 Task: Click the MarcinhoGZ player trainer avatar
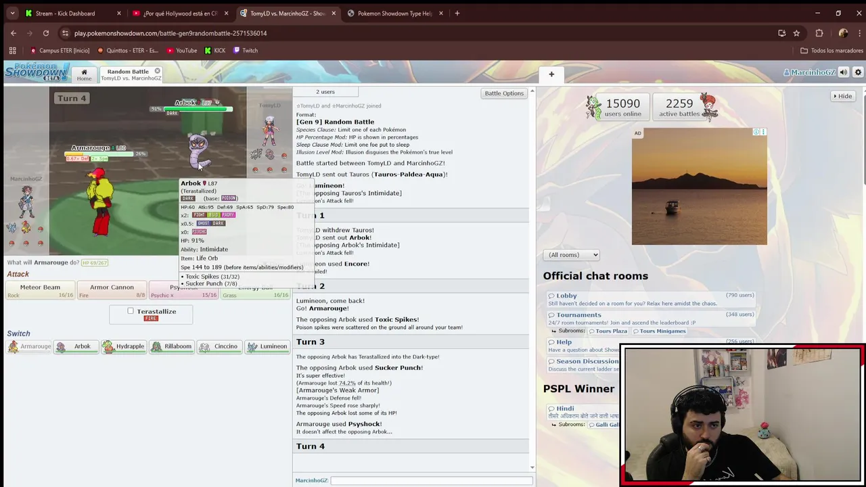26,203
